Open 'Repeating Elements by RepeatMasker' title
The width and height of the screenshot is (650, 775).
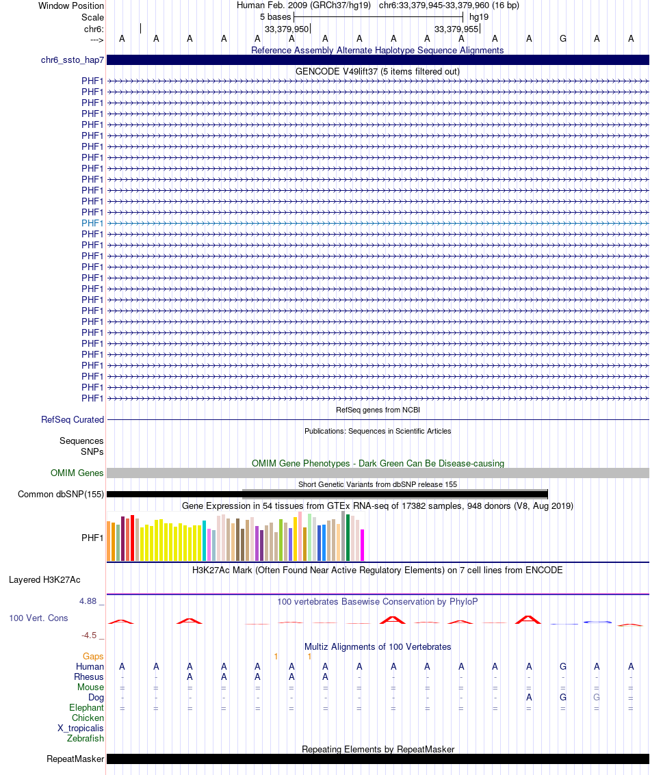click(x=378, y=749)
